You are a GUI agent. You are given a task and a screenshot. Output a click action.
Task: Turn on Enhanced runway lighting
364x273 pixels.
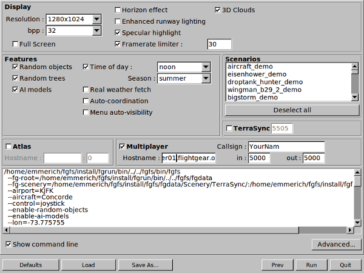click(x=118, y=21)
